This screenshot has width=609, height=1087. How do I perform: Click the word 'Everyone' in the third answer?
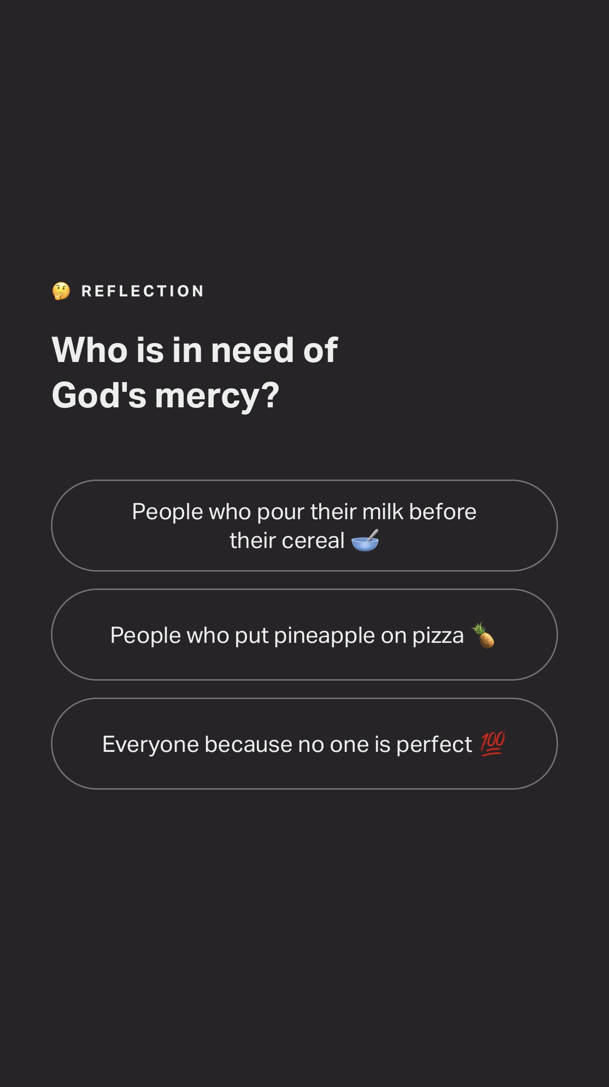point(151,744)
